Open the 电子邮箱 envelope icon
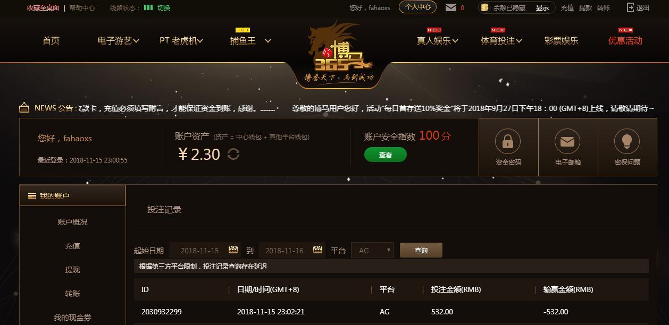The width and height of the screenshot is (669, 325). pos(567,141)
